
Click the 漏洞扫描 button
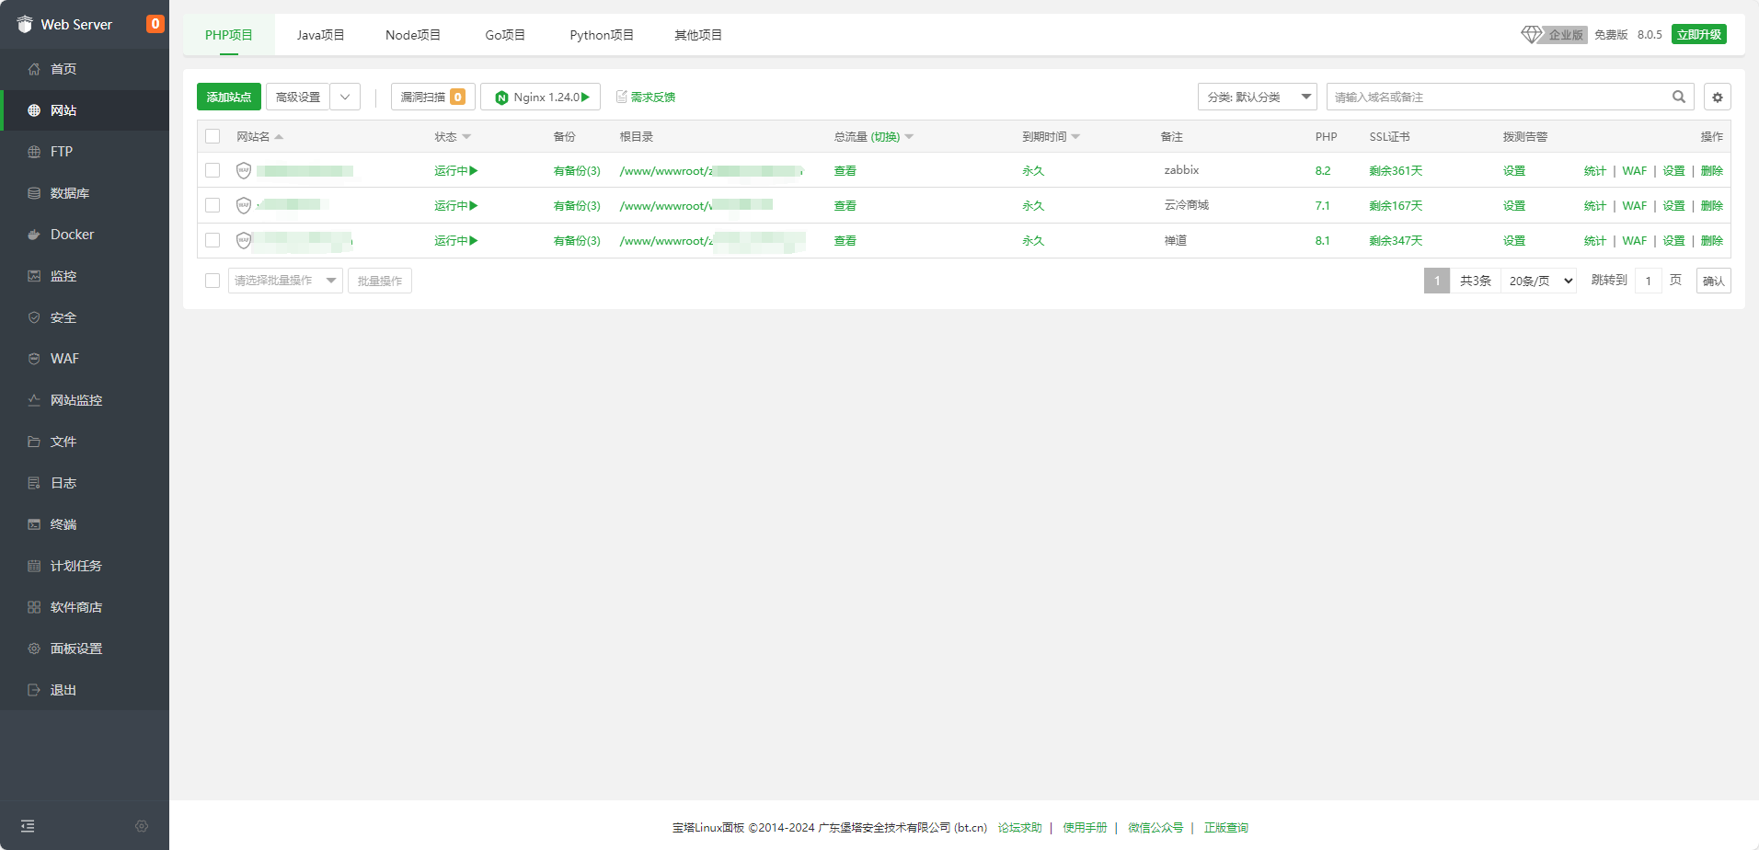pos(432,97)
